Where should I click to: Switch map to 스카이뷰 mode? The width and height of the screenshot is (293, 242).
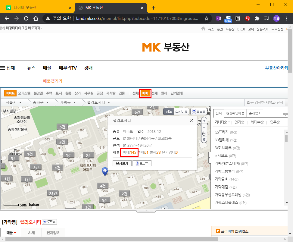(x=181, y=112)
